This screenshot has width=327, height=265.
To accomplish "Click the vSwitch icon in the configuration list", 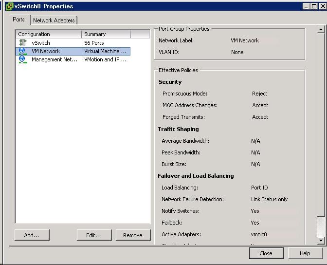I will 23,43.
